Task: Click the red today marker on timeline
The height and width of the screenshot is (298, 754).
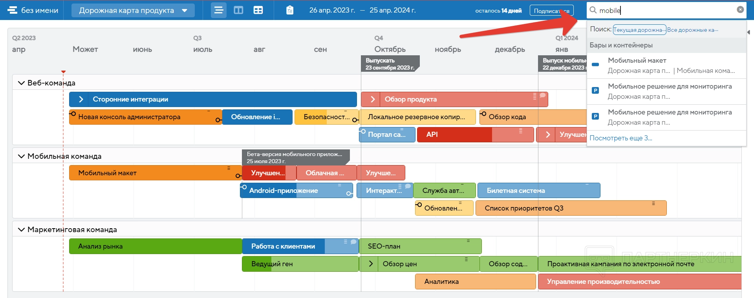Action: [x=63, y=72]
